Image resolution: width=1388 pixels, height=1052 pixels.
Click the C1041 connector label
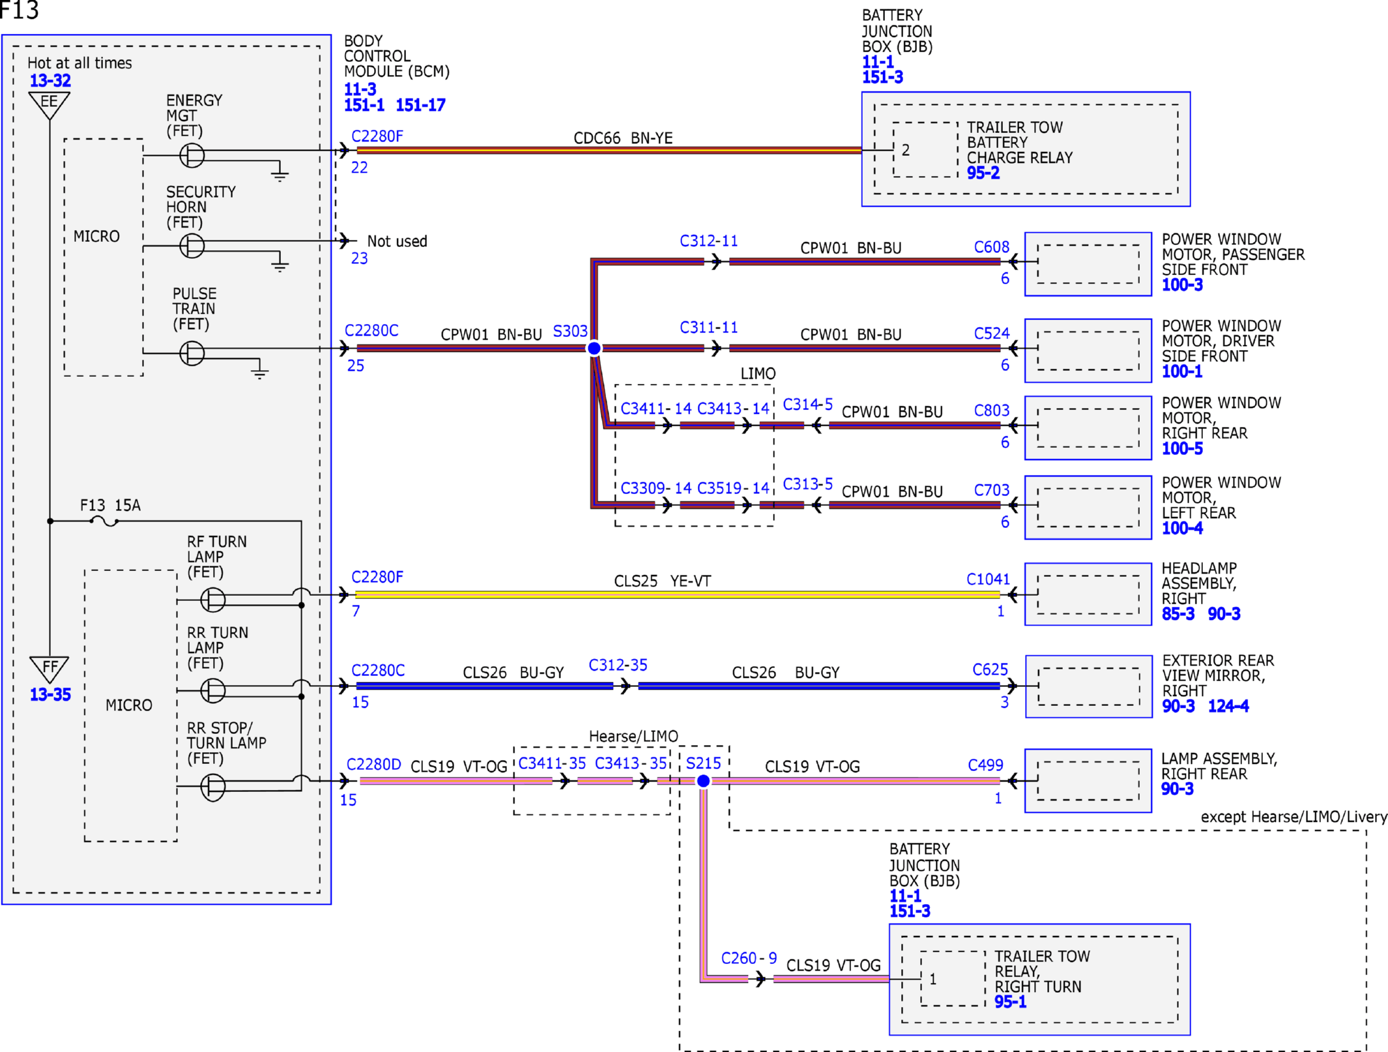[989, 579]
